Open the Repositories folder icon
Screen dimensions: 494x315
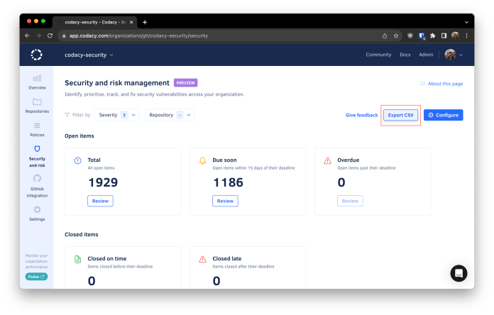(37, 101)
